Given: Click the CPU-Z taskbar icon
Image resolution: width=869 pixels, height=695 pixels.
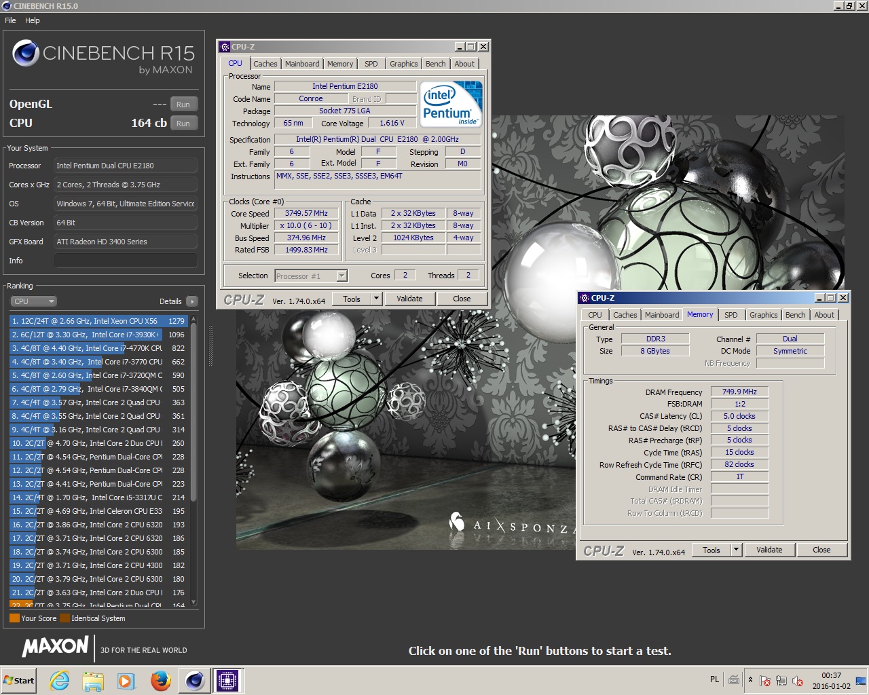Looking at the screenshot, I should point(227,680).
